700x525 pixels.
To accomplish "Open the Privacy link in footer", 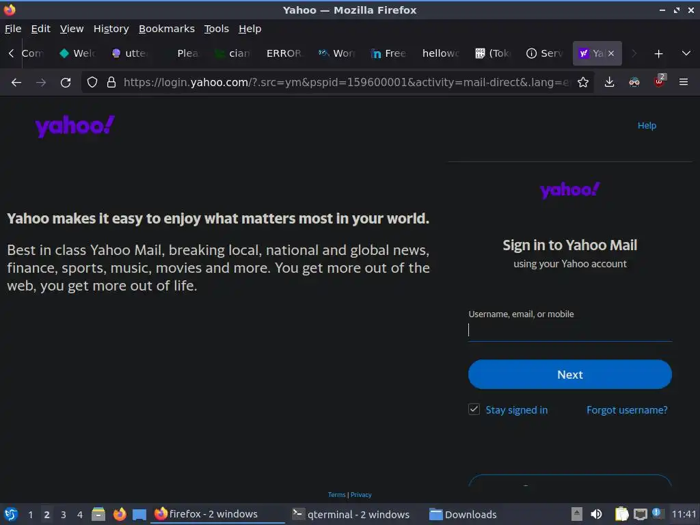I will tap(361, 495).
